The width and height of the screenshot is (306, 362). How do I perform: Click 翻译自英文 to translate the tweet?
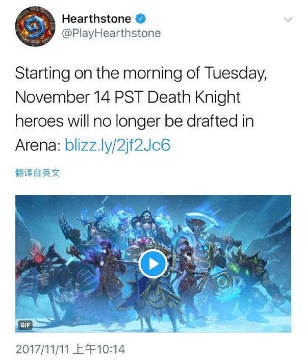coord(37,173)
